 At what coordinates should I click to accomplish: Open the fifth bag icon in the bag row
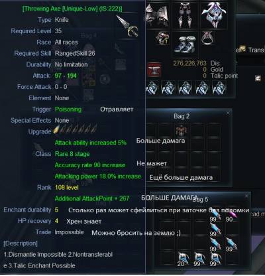point(219,88)
